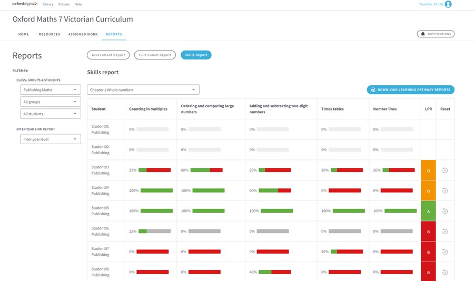Click Ordering and comparing large numbers header

pos(207,109)
